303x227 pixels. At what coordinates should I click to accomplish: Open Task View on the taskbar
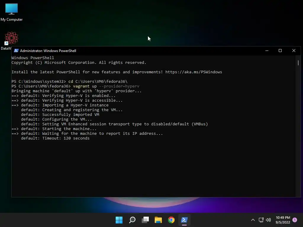tap(145, 220)
